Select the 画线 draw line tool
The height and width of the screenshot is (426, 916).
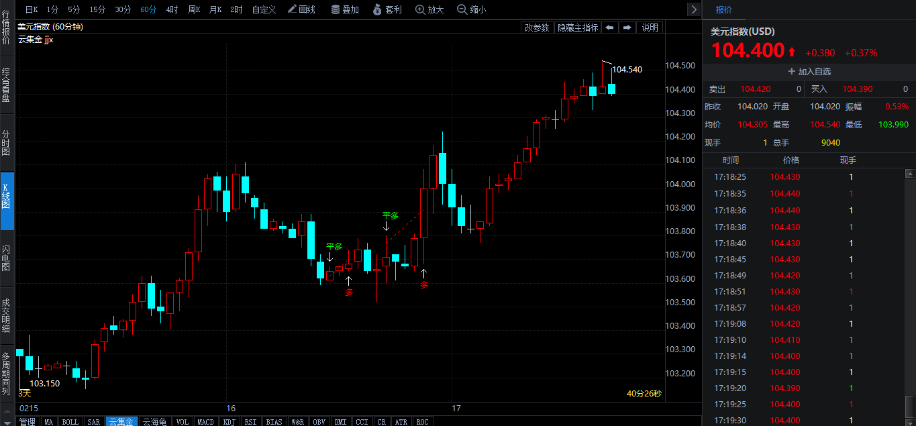(301, 9)
